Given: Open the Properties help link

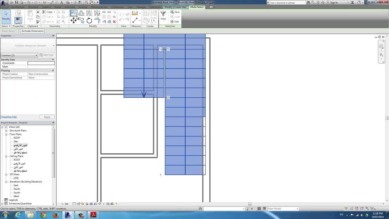Looking at the screenshot, I should pos(9,117).
